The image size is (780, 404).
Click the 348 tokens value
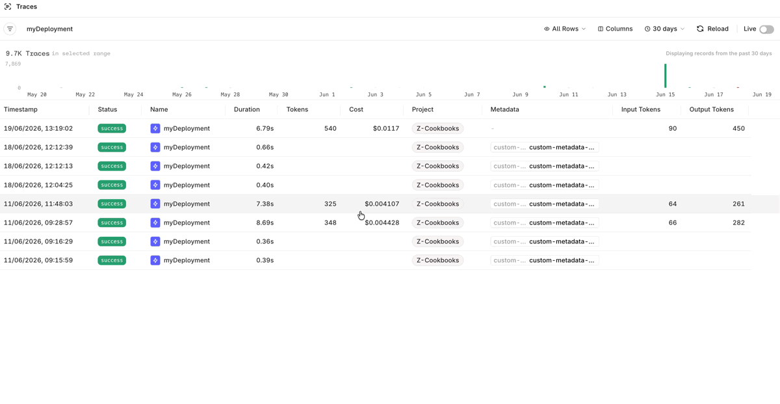[330, 223]
